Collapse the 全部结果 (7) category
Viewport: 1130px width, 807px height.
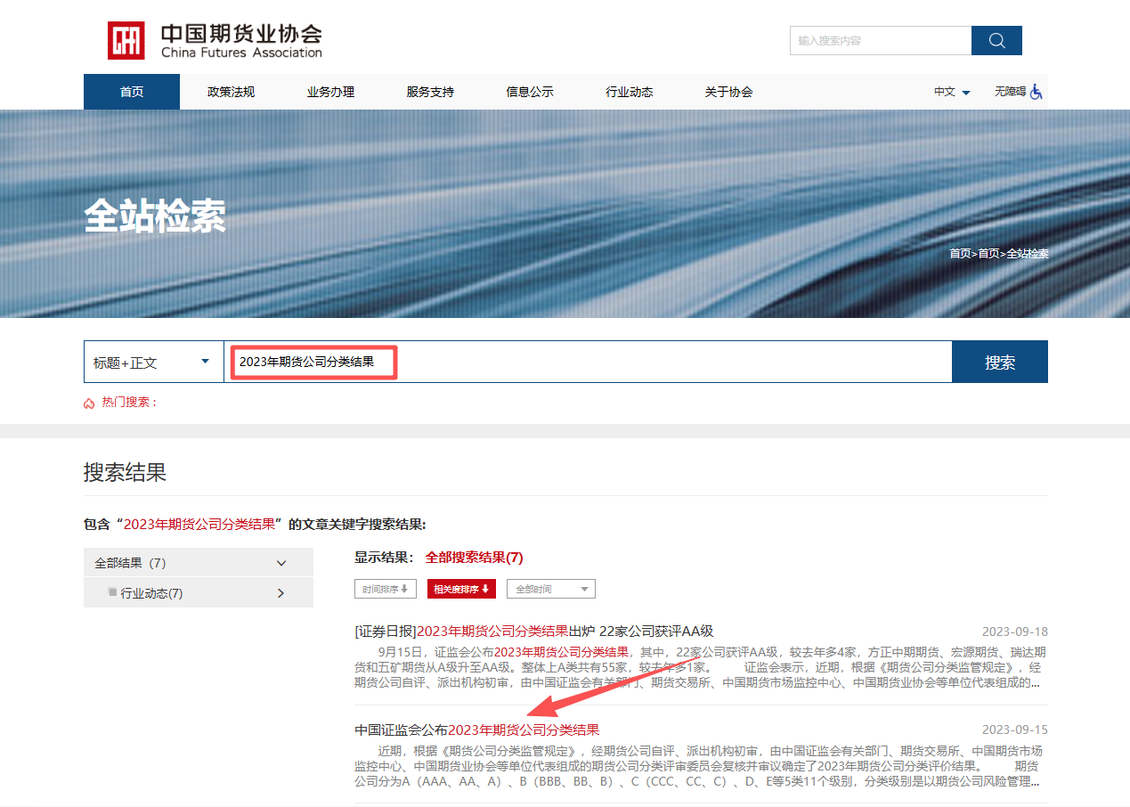(x=281, y=563)
